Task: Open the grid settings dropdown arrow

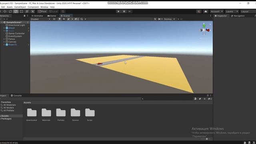Action: (x=85, y=19)
